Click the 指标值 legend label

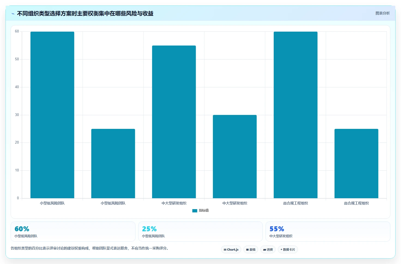pyautogui.click(x=204, y=210)
